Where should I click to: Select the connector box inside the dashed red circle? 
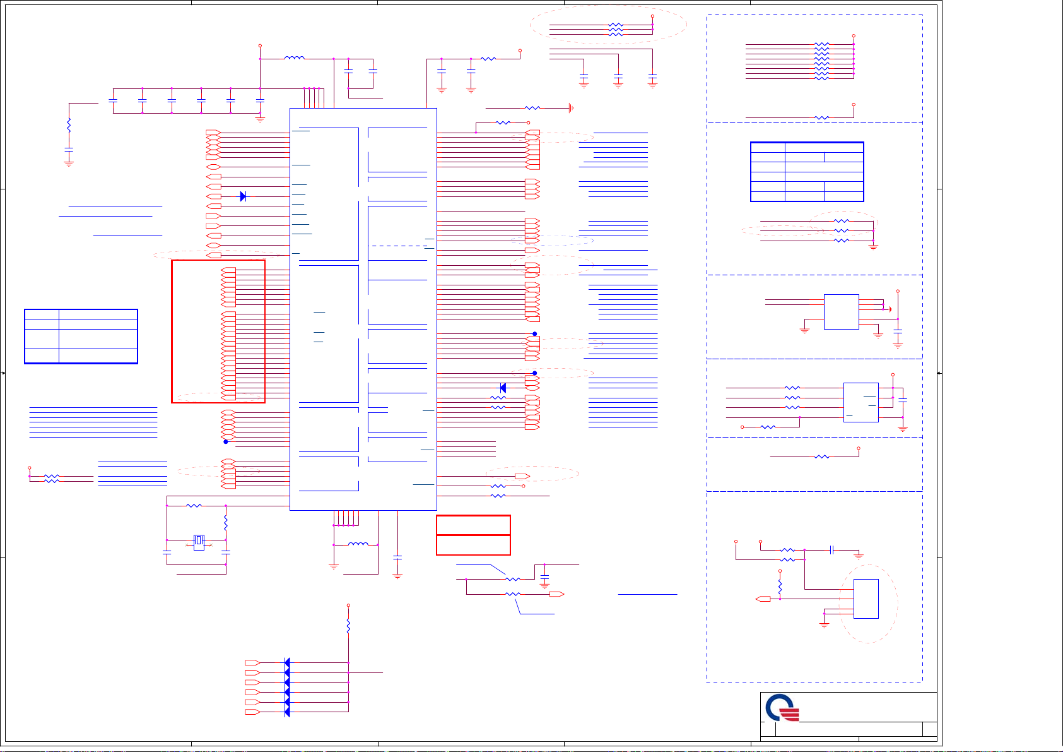866,599
